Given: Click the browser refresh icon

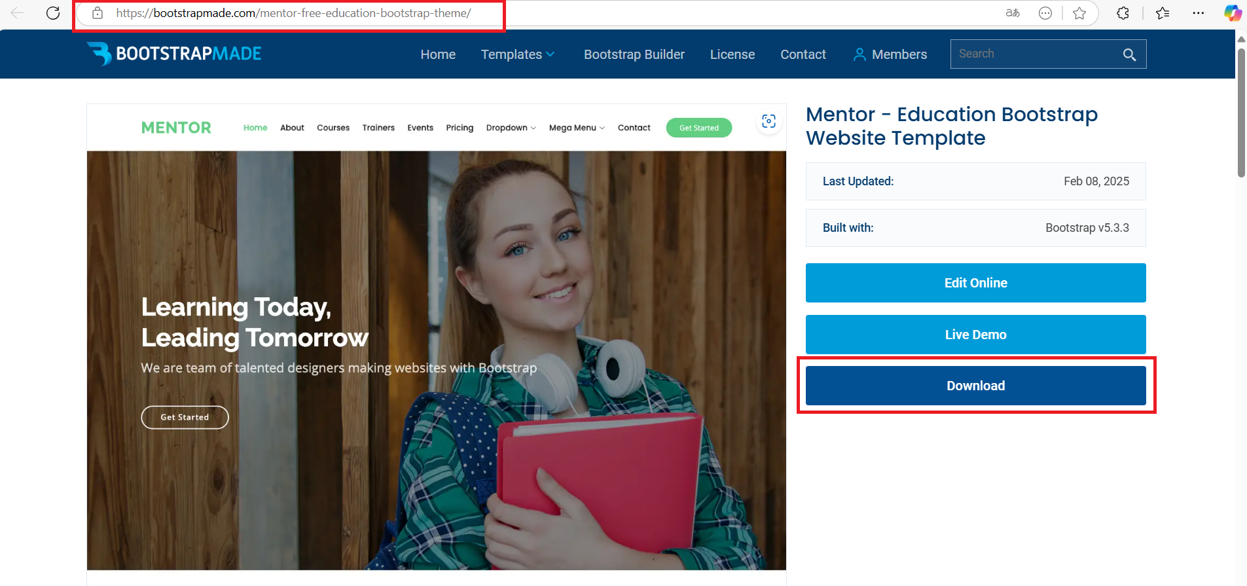Looking at the screenshot, I should (x=53, y=13).
